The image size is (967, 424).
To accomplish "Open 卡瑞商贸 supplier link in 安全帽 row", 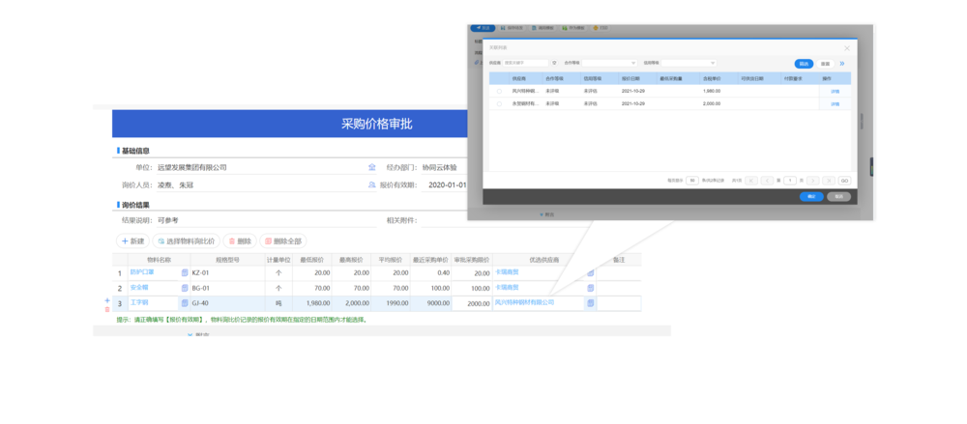I will (x=507, y=287).
